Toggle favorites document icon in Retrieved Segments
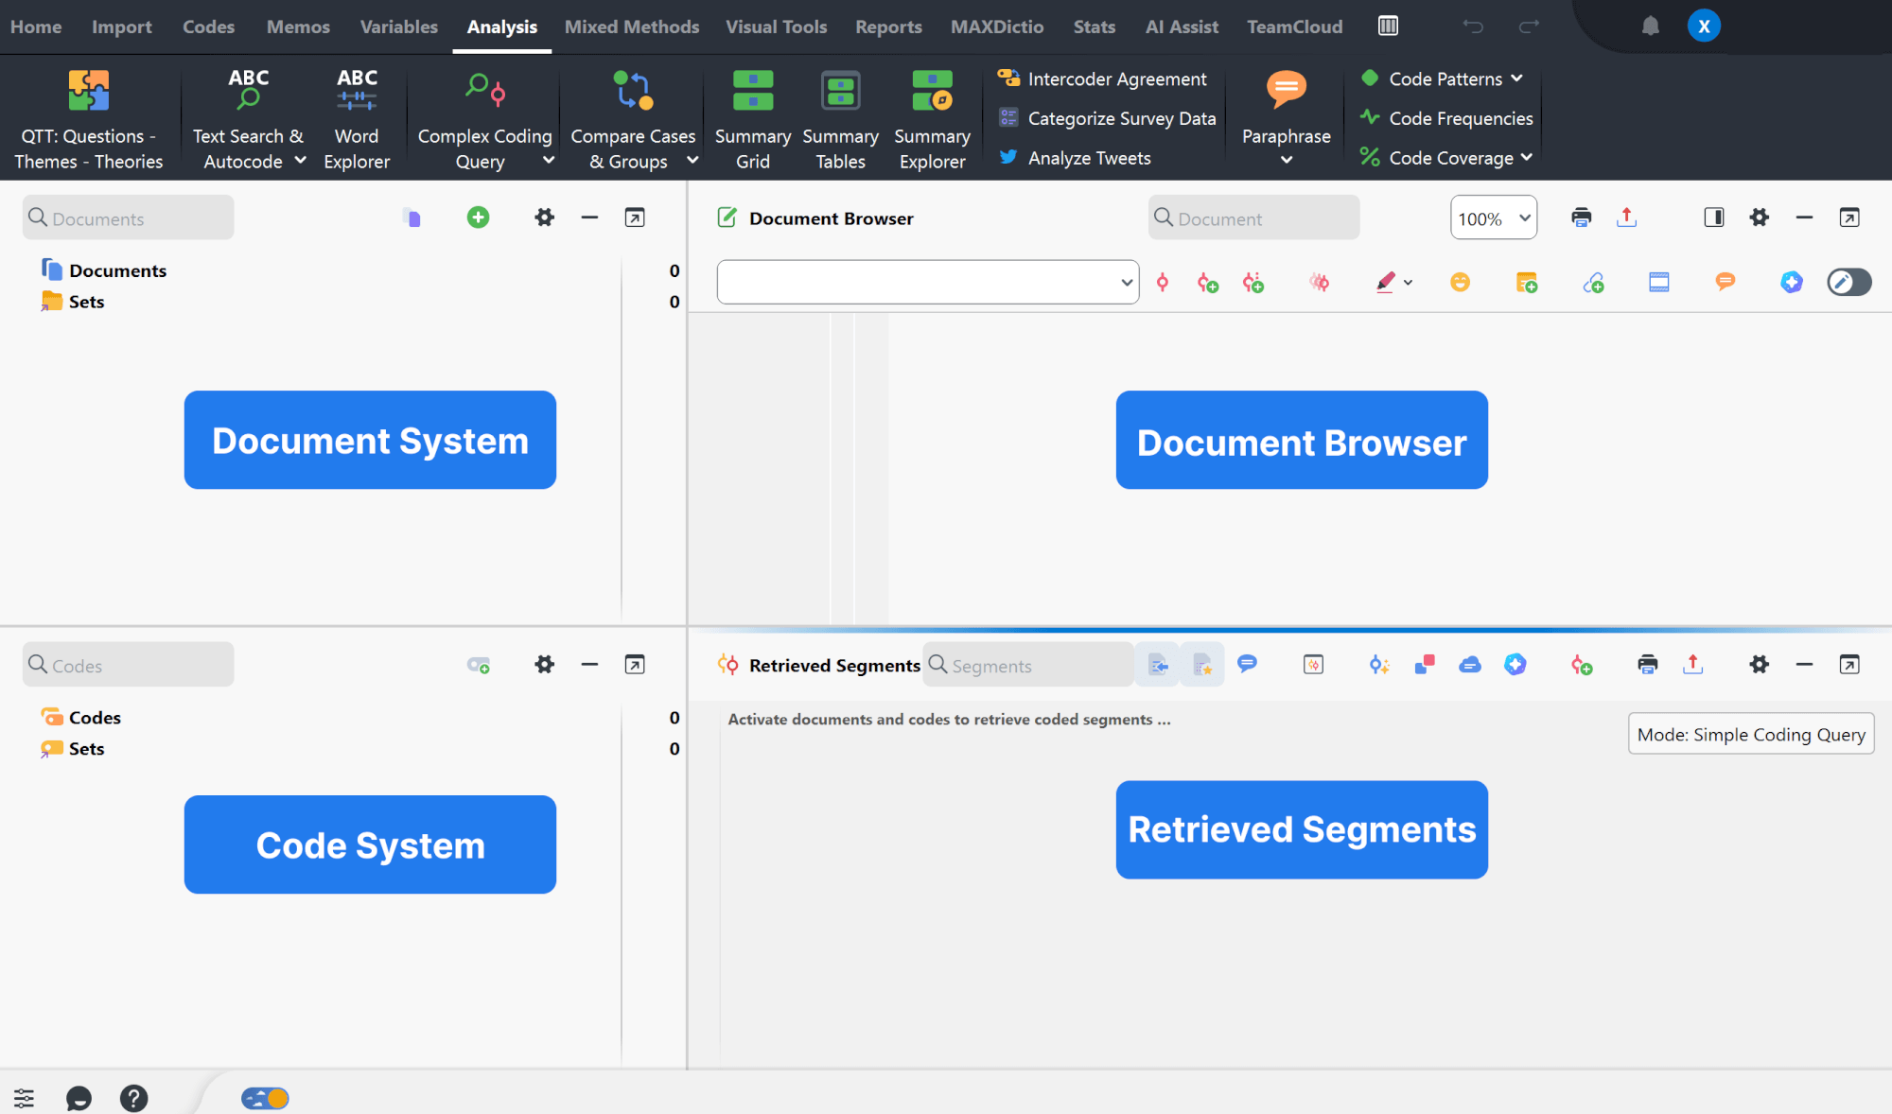The image size is (1892, 1114). (1202, 665)
